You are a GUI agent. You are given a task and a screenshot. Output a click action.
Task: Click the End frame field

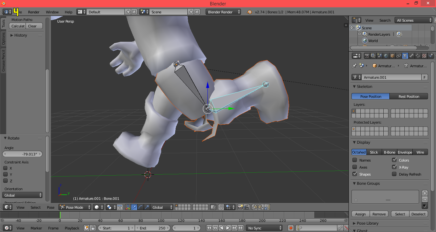tap(153, 228)
